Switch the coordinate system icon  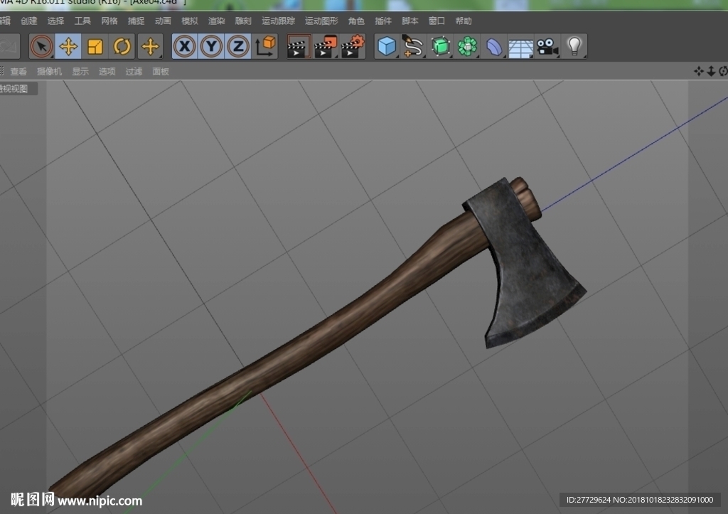(x=265, y=46)
